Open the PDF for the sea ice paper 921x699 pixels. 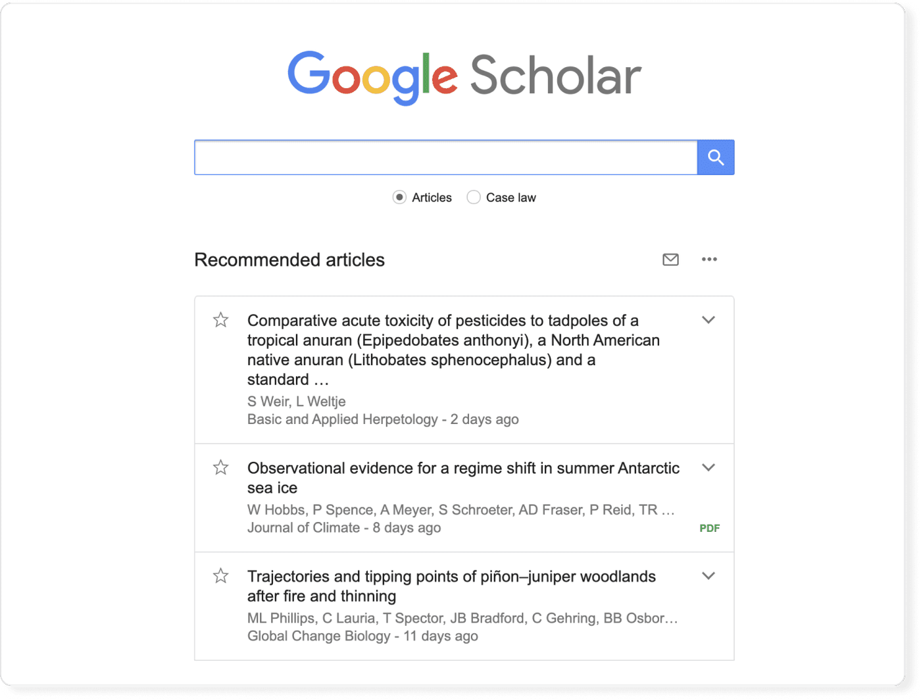[x=709, y=527]
